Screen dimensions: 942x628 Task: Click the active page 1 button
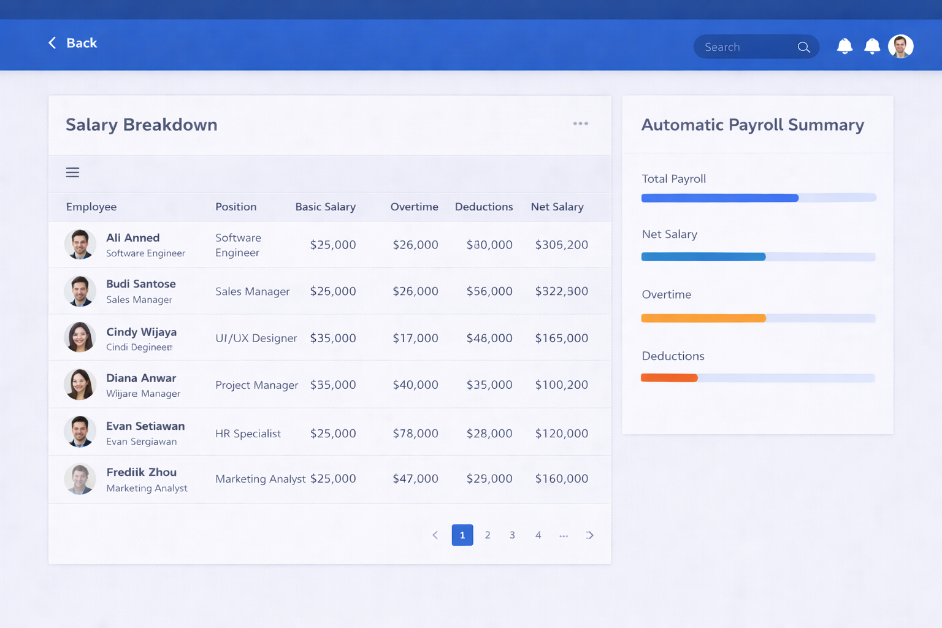(462, 535)
